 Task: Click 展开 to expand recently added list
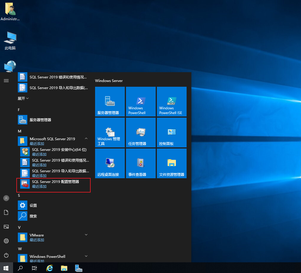[x=23, y=98]
